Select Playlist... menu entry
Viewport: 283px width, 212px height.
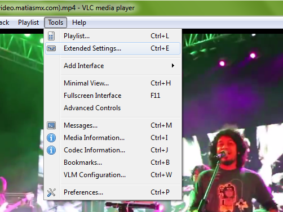pos(113,36)
